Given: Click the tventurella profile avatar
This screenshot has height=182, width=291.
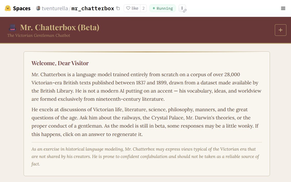Looking at the screenshot, I should 38,8.
